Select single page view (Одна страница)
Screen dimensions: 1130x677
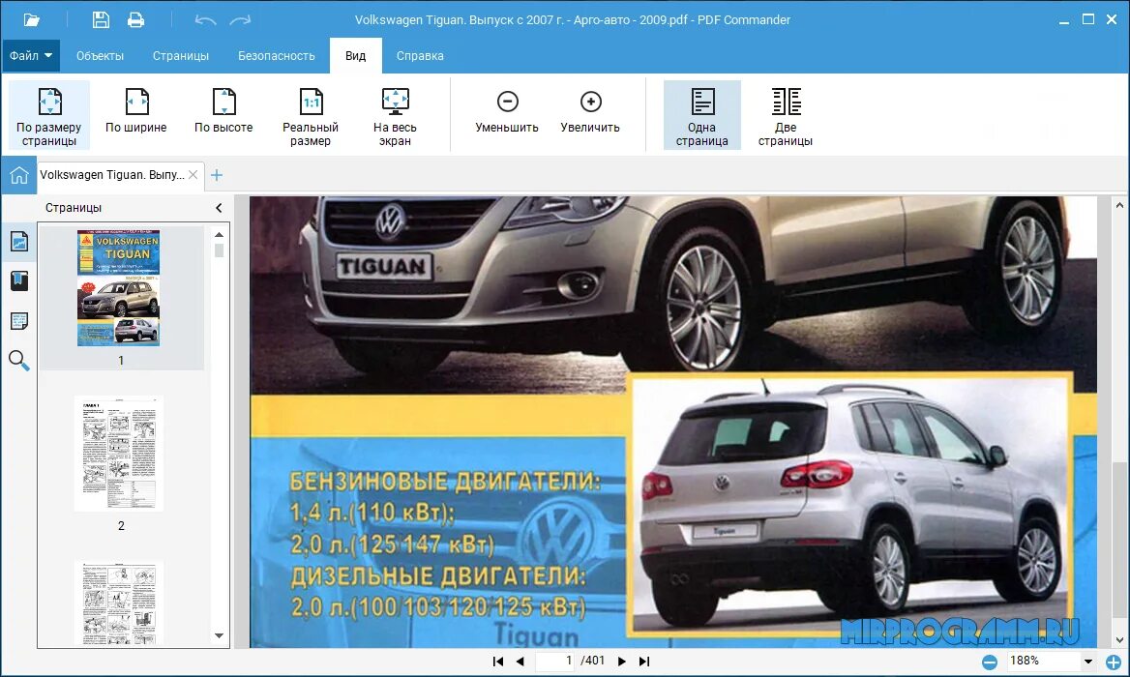[702, 115]
